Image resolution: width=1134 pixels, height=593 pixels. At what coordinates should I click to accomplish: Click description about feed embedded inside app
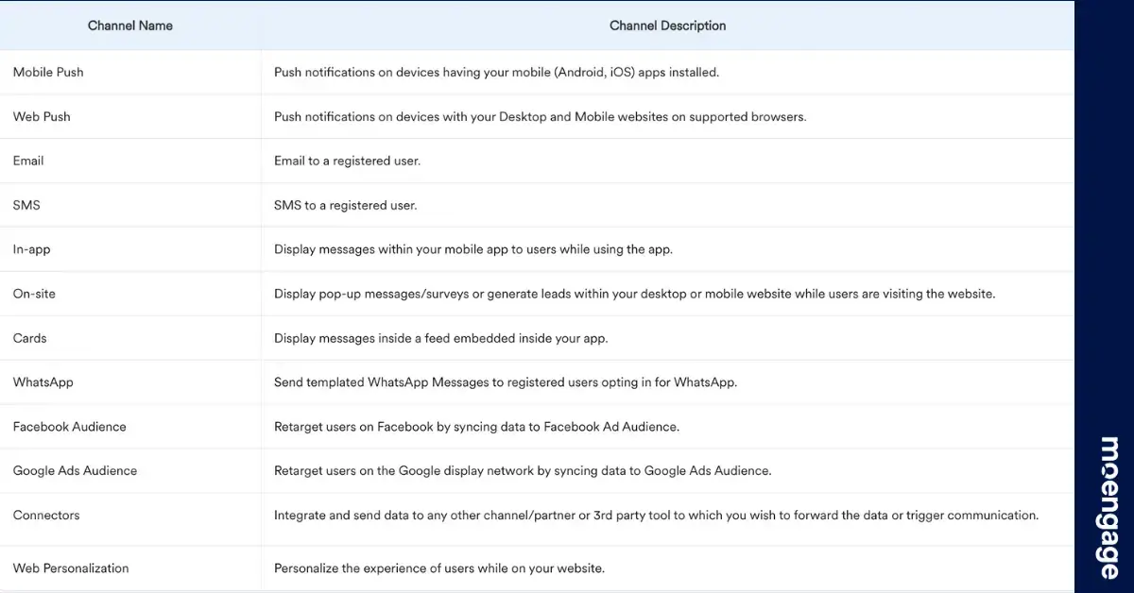click(x=441, y=338)
